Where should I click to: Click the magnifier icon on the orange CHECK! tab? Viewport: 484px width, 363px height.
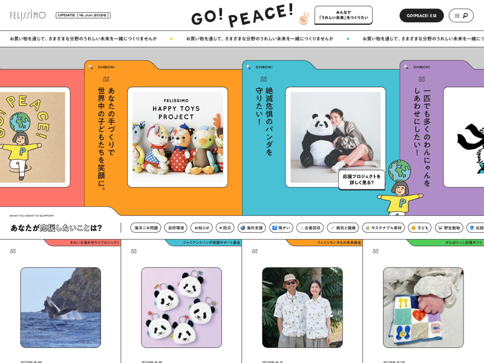click(x=91, y=67)
